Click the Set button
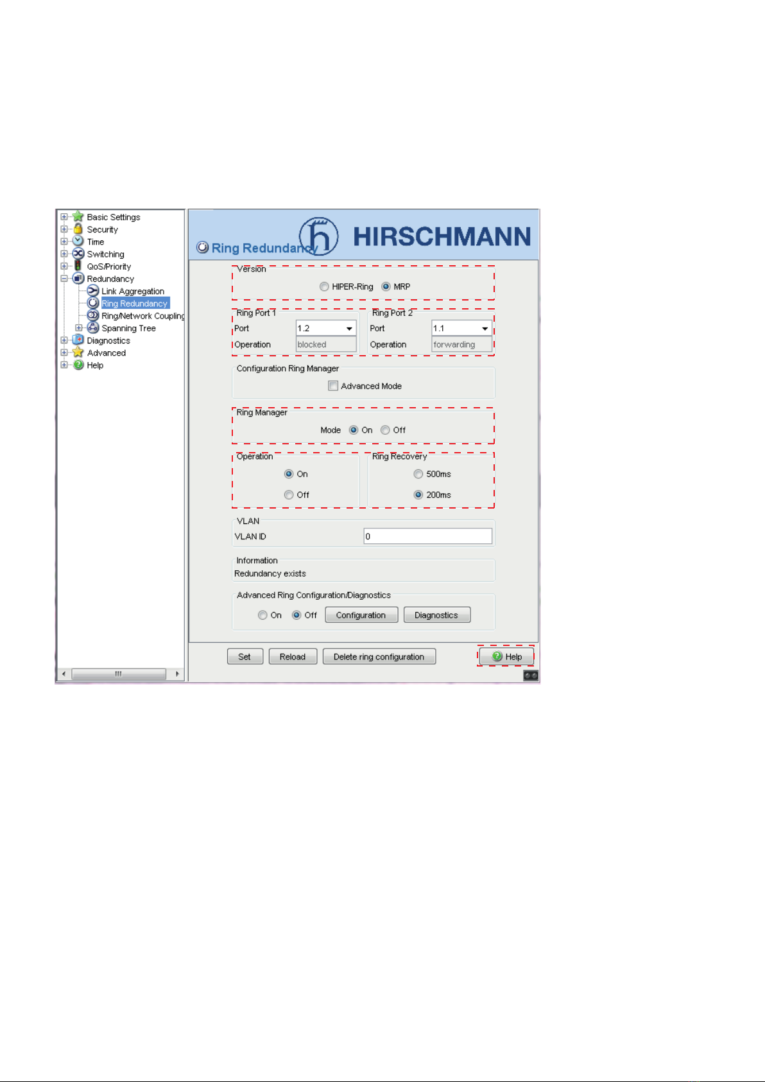Image resolution: width=765 pixels, height=1082 pixels. pyautogui.click(x=245, y=657)
